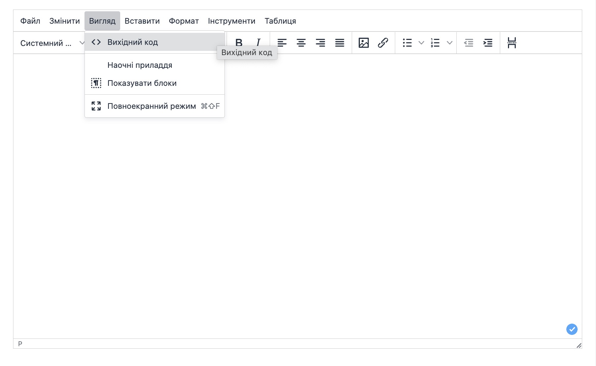Insert an image using toolbar icon
The image size is (596, 366).
tap(364, 43)
